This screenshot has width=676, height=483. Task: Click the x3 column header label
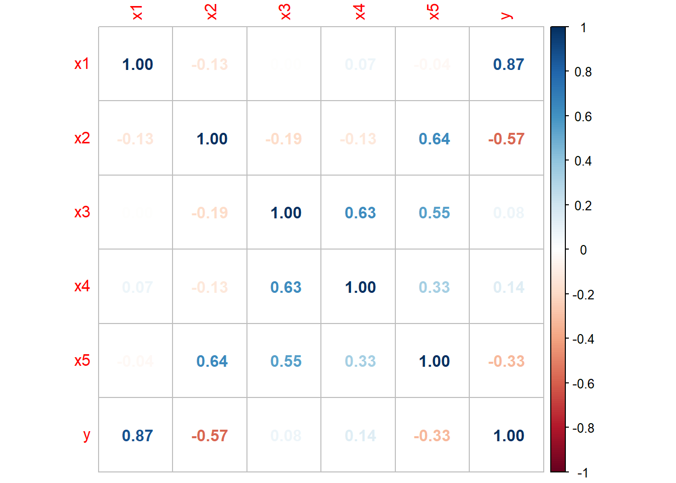click(286, 12)
